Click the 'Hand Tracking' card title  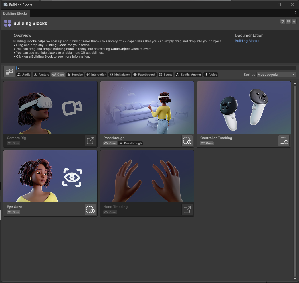pos(116,207)
